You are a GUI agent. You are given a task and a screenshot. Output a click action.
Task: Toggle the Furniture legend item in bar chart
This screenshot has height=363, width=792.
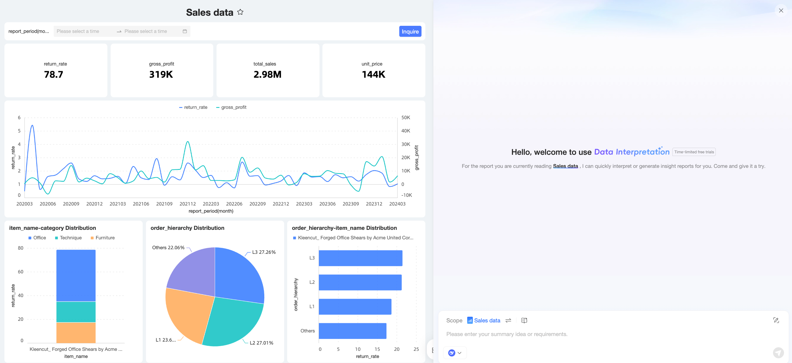[103, 238]
